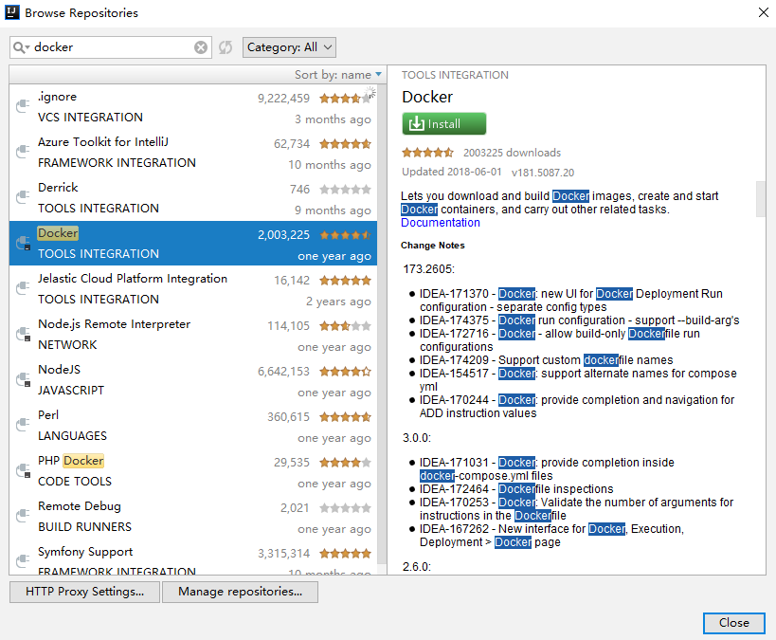
Task: Click the description panel scrollbar thumb
Action: click(x=761, y=199)
